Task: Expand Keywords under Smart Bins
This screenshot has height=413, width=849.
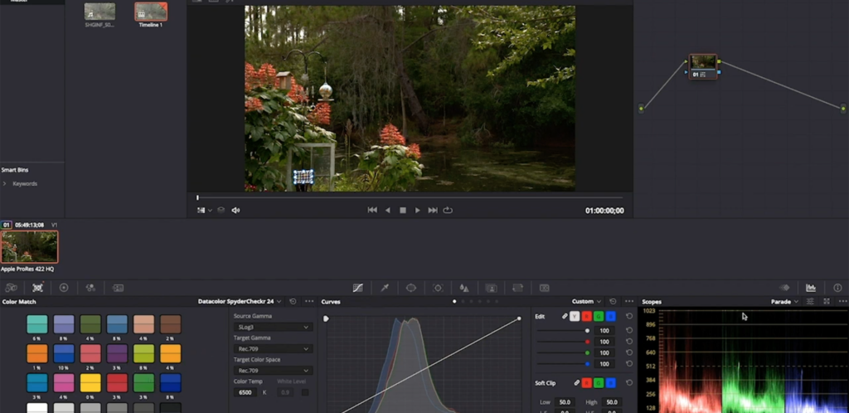Action: click(4, 183)
